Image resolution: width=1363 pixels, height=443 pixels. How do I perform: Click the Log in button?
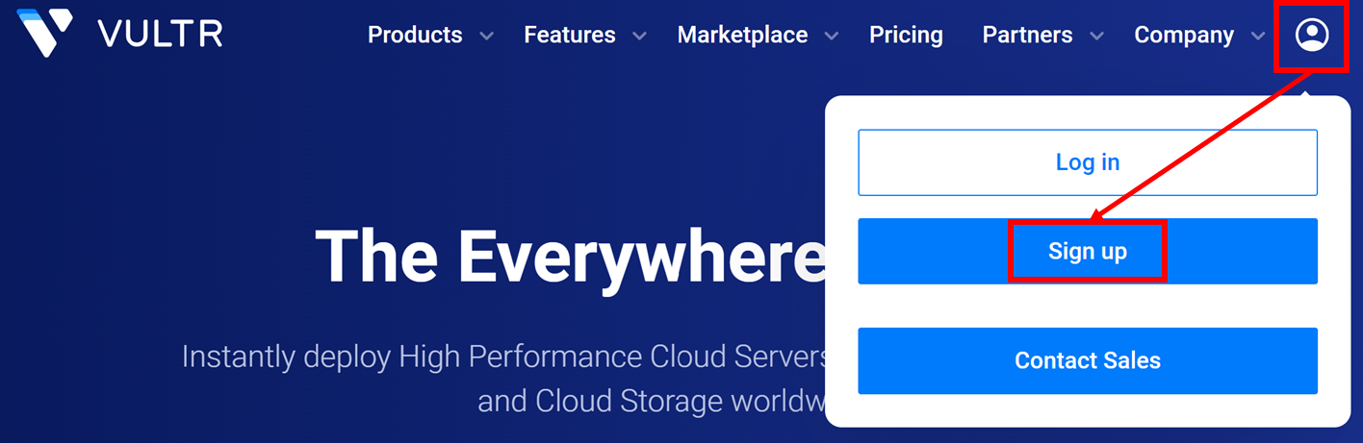1088,162
